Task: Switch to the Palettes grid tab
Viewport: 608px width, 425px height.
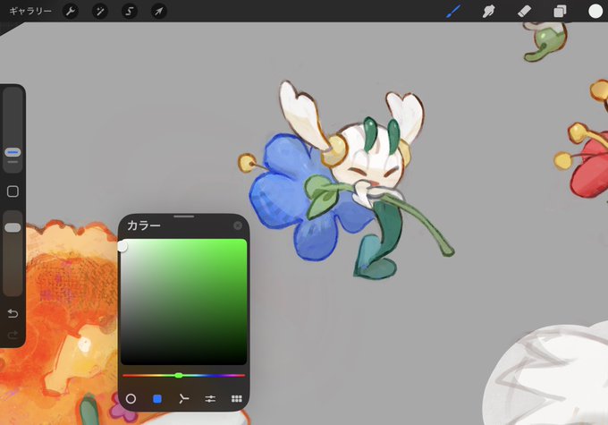Action: click(x=237, y=399)
